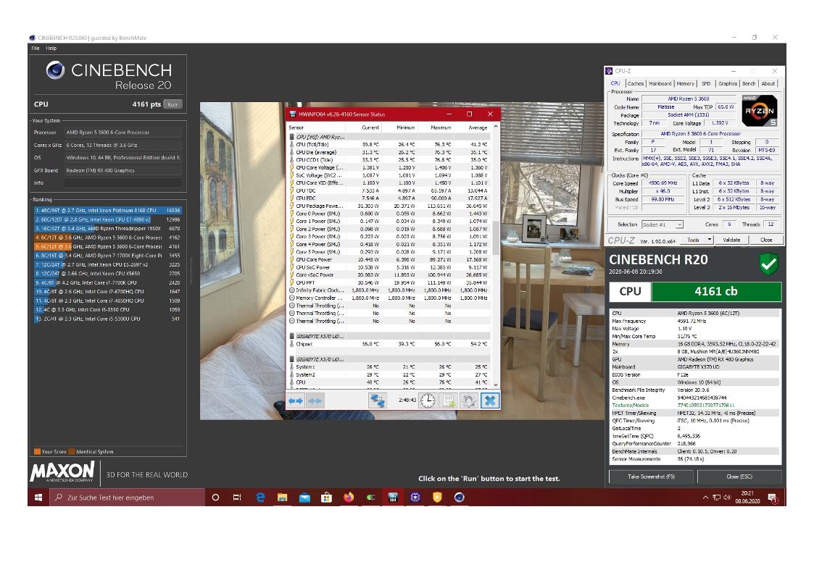Click the BenchMate shield taskbar icon
This screenshot has height=575, width=814.
pyautogui.click(x=437, y=498)
